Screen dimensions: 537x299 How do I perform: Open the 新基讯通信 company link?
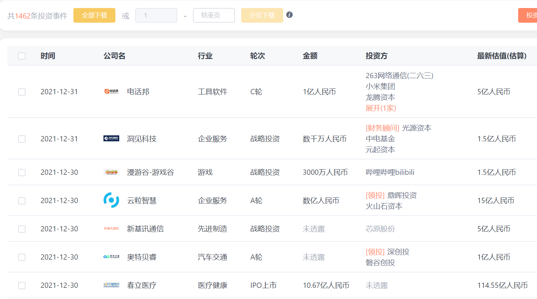[x=145, y=229]
